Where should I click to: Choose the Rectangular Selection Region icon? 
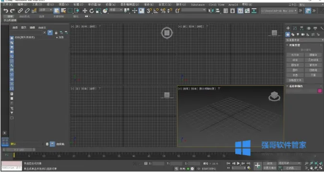pyautogui.click(x=70, y=11)
